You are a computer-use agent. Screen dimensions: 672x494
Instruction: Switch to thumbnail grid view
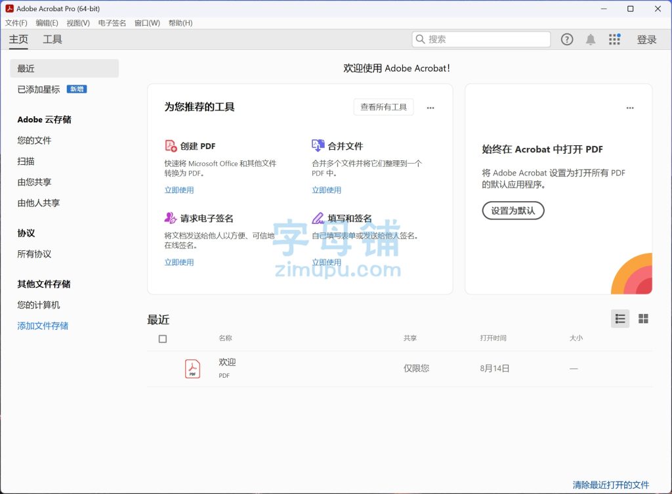(643, 319)
